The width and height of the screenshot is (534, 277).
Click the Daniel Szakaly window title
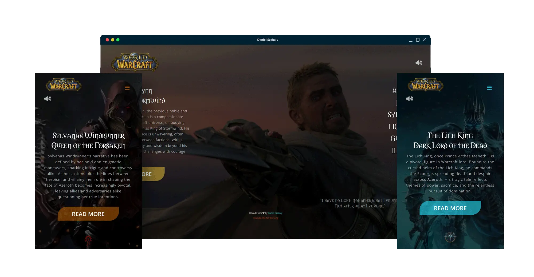(x=268, y=40)
